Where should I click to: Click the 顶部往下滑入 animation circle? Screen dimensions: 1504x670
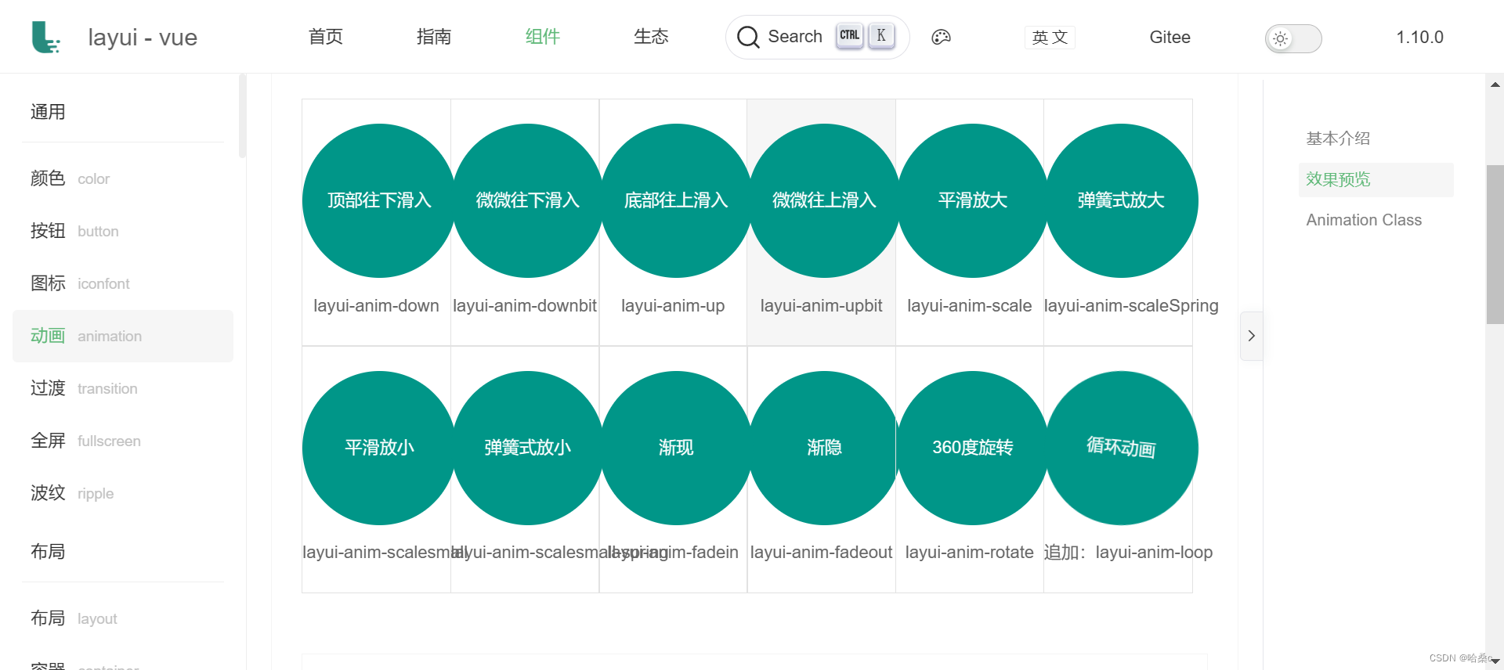pyautogui.click(x=379, y=200)
